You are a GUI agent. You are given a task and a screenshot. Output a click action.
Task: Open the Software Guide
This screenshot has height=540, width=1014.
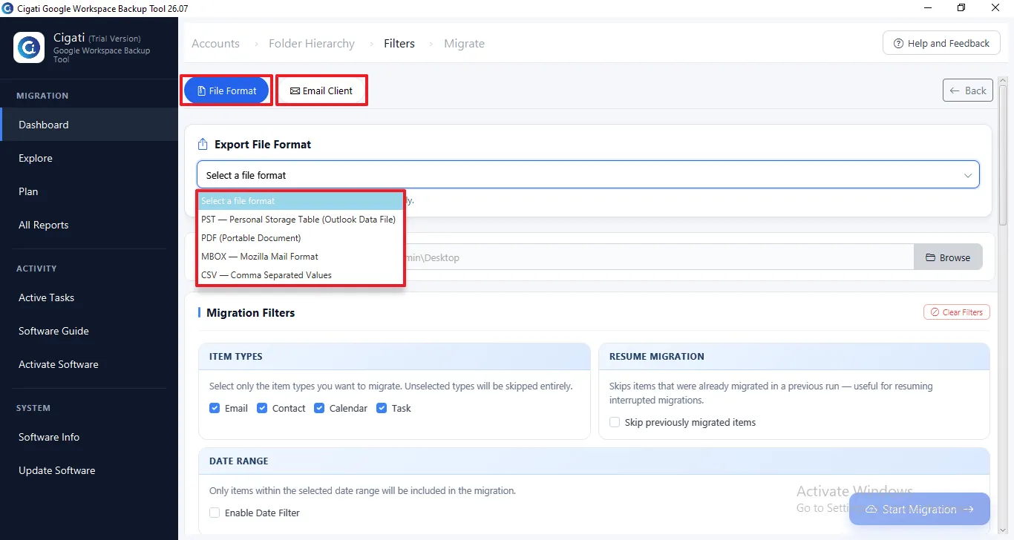coord(89,331)
